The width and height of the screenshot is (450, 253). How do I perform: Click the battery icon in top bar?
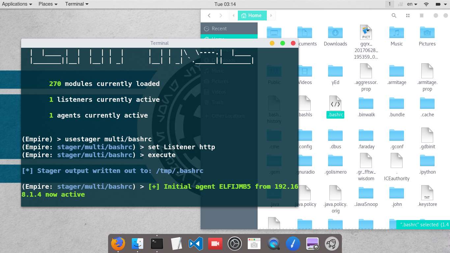point(438,4)
